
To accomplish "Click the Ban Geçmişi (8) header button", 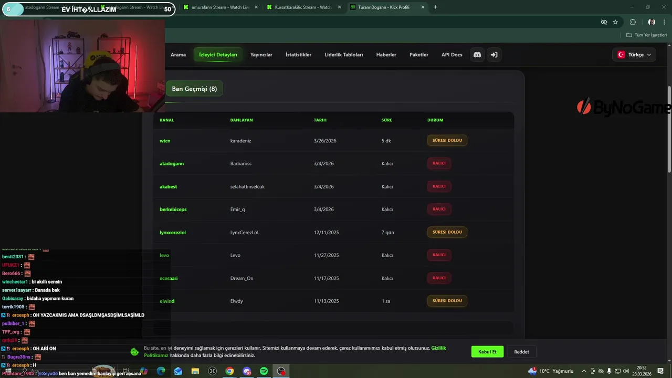I will point(194,89).
